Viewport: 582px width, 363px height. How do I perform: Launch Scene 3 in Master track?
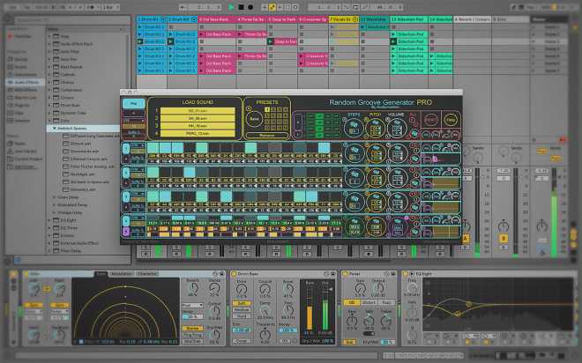pyautogui.click(x=534, y=41)
